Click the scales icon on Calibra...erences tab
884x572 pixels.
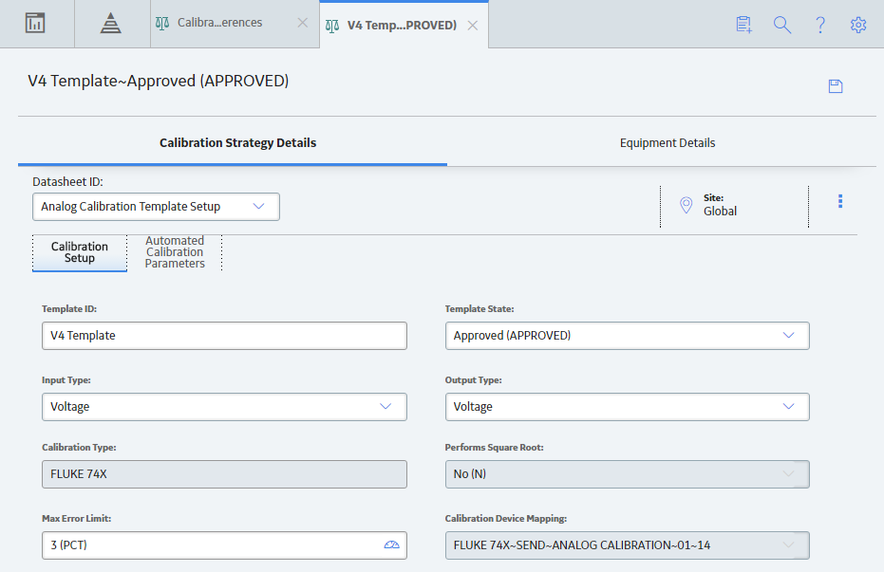162,23
